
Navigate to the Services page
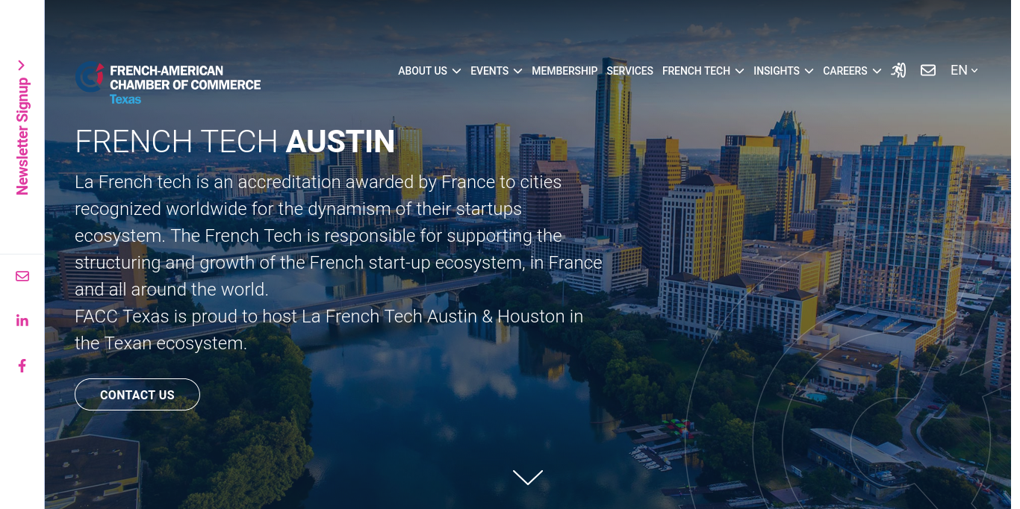pos(629,71)
